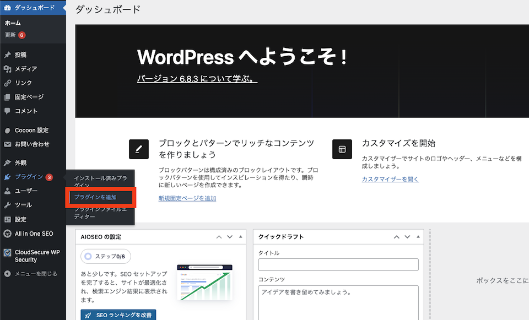Viewport: 529px width, 320px height.
Task: Click the タイトル input in クイックドラフト
Action: 338,264
